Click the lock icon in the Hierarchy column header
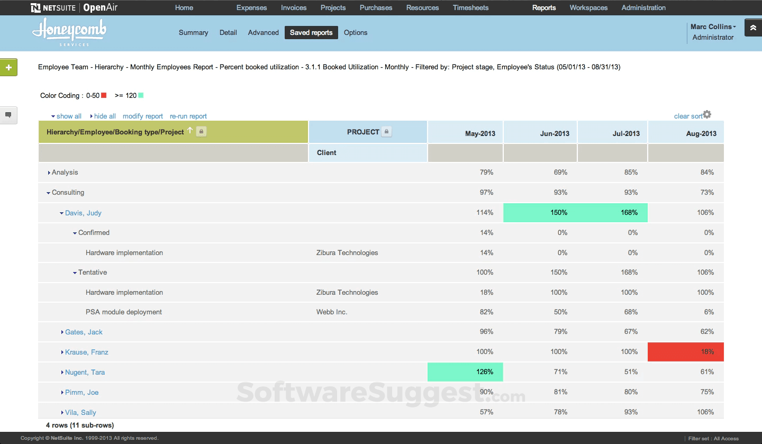This screenshot has width=762, height=444. 201,131
